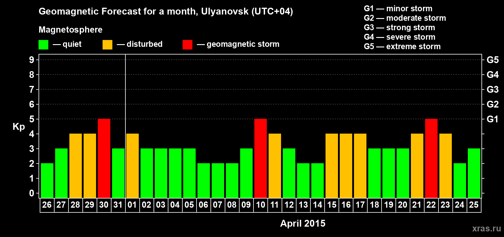
Task: Click the 'geomagnetic storm' legend label
Action: [x=243, y=44]
